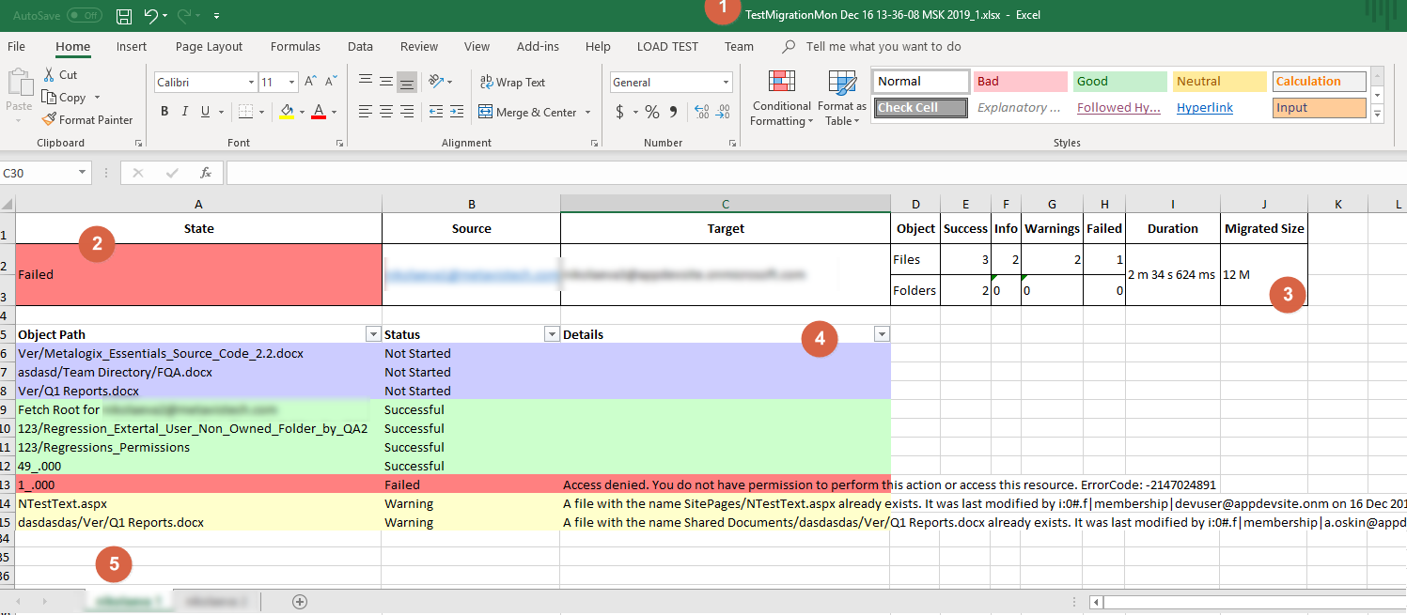
Task: Click the Name Box showing C30
Action: coord(38,173)
